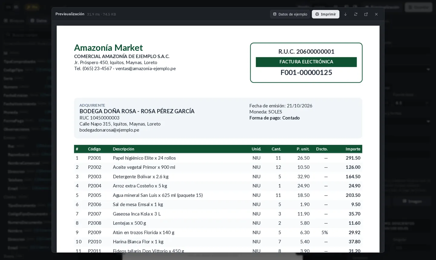Viewport: 436px width, 260px height.
Task: Click the buyer RUC 10450000003
Action: coord(99,118)
